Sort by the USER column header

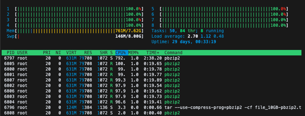click(22, 53)
